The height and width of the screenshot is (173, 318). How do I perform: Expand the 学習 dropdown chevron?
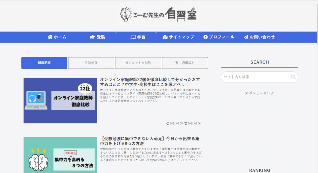point(156,33)
